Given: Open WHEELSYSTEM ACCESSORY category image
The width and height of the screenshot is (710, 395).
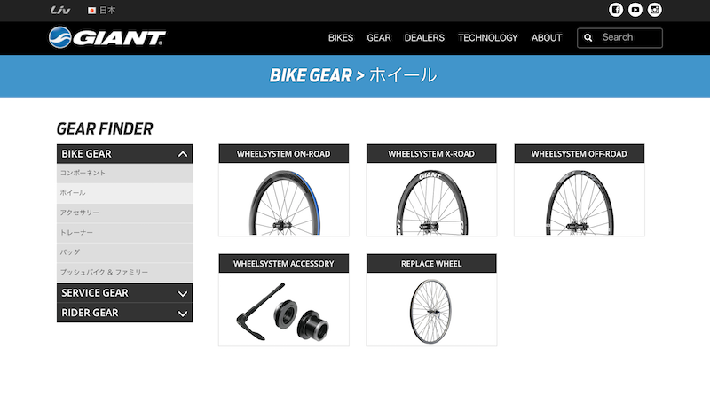Looking at the screenshot, I should point(283,309).
